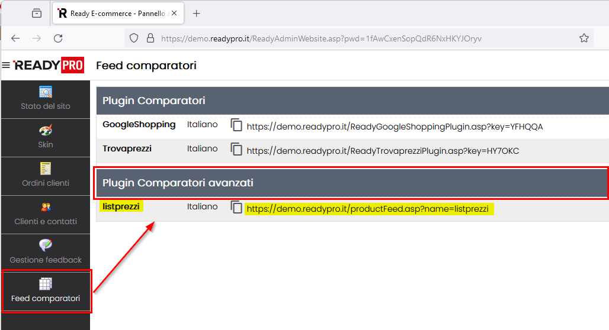Open Clienti e contatti
609x330 pixels.
(x=46, y=215)
